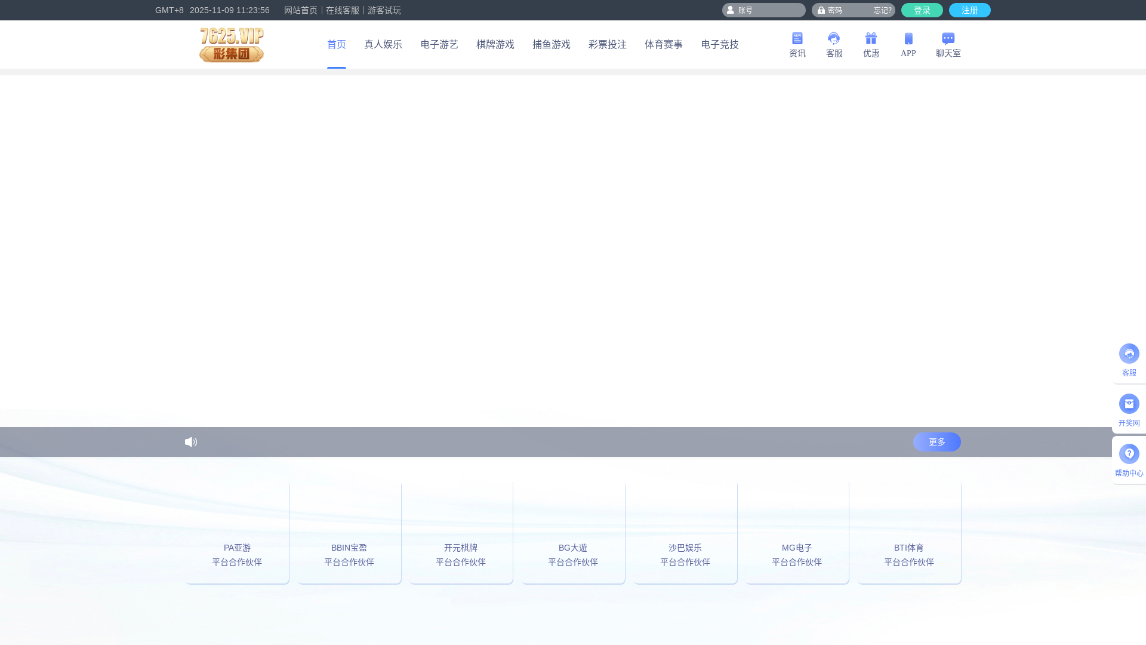Open the 体育赛事 menu
The image size is (1146, 645).
point(664,45)
